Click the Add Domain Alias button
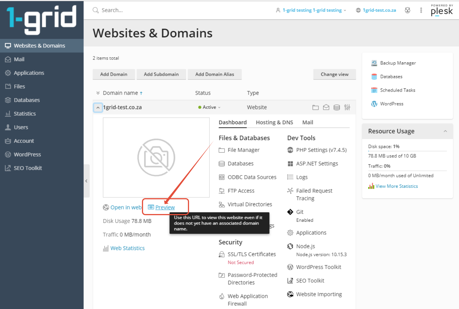Image resolution: width=459 pixels, height=309 pixels. (215, 74)
